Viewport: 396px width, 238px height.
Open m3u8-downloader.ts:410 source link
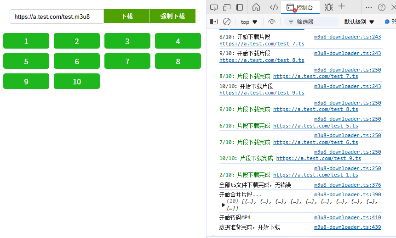coord(348,217)
